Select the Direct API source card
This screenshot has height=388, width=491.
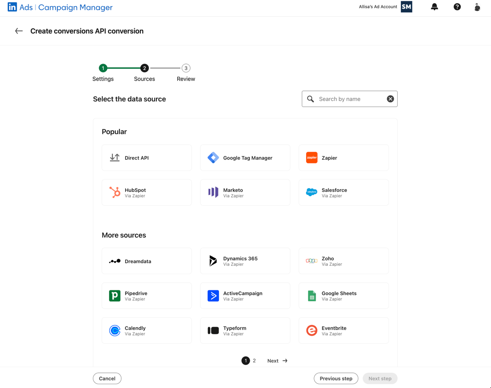click(146, 158)
